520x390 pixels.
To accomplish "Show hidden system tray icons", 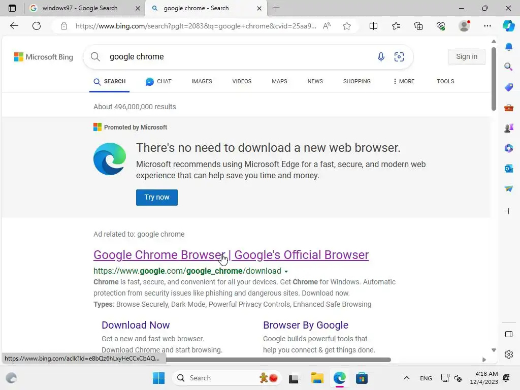I will (x=407, y=378).
